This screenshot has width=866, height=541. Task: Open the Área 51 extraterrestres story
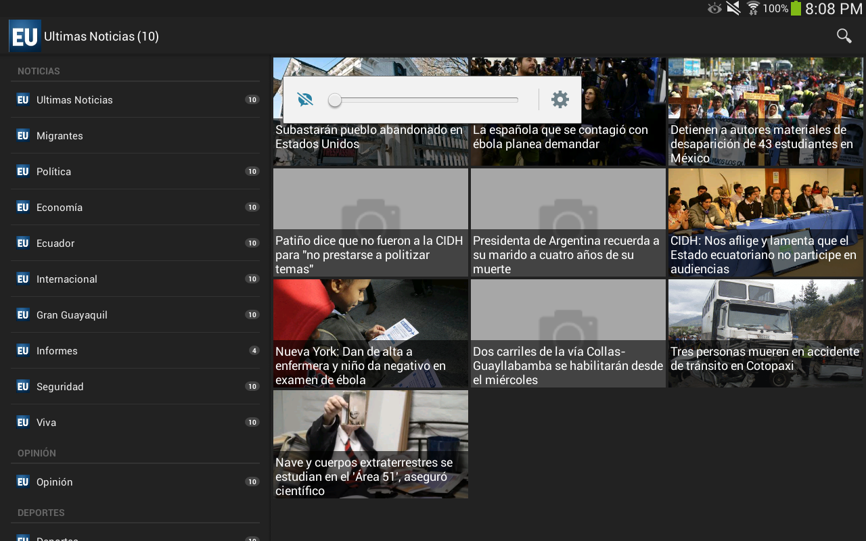tap(370, 444)
